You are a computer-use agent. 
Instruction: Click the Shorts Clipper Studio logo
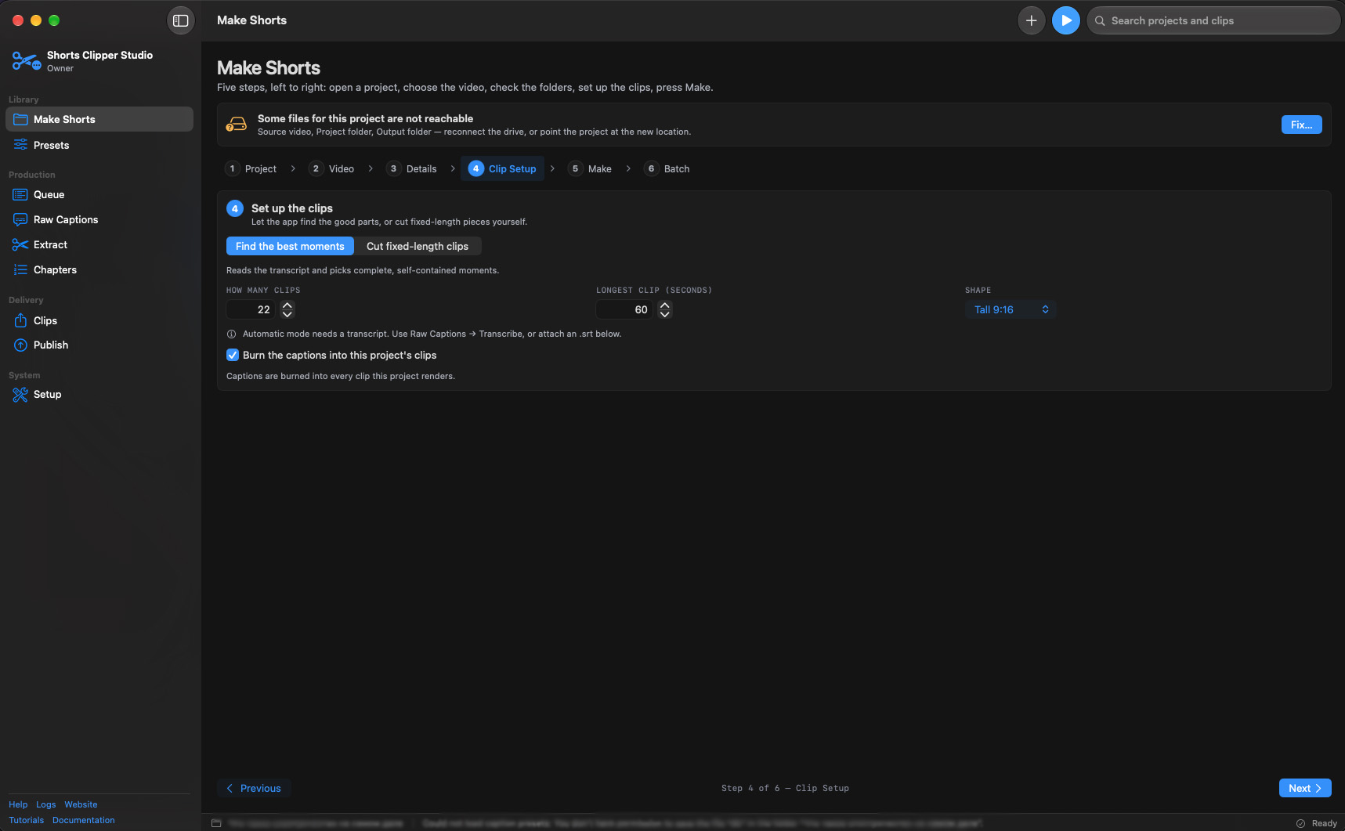pyautogui.click(x=27, y=60)
